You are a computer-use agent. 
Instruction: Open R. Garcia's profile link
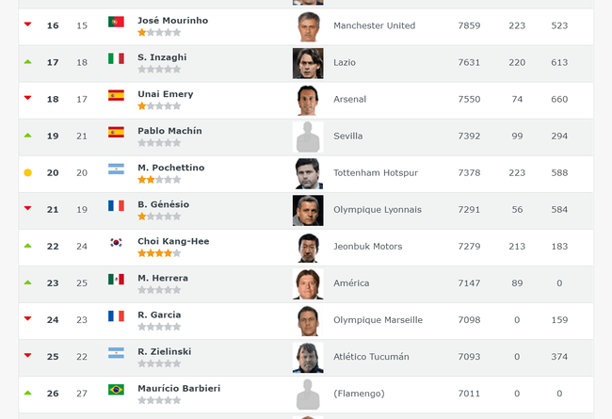[x=159, y=314]
